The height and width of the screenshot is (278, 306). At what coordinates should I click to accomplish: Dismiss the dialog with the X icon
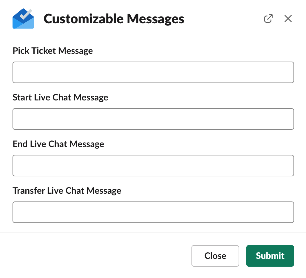[288, 19]
